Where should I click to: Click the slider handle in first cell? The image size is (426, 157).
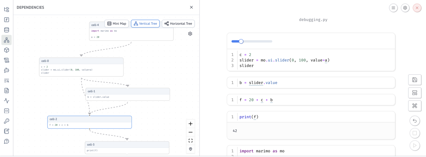pyautogui.click(x=241, y=41)
